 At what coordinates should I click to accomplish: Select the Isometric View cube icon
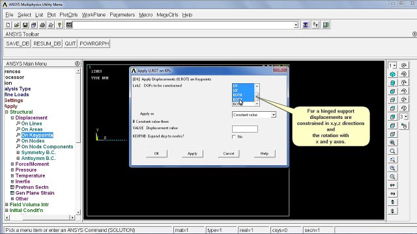pos(392,74)
